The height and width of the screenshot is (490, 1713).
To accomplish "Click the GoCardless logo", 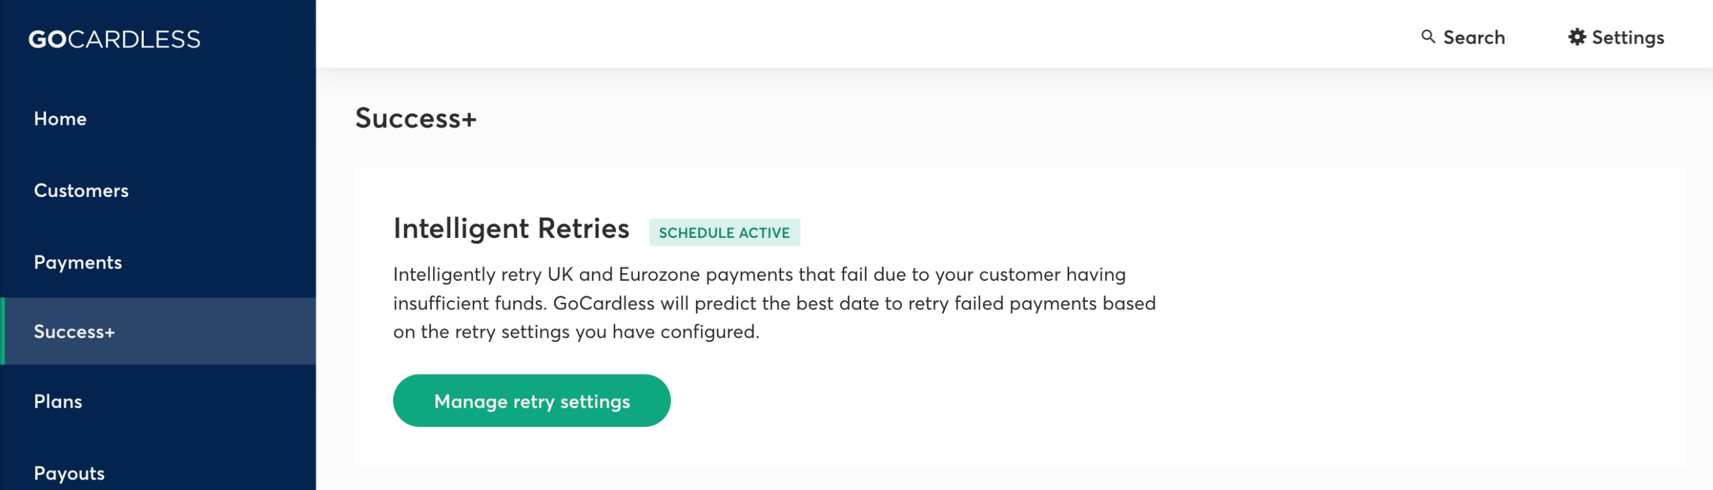I will 114,39.
